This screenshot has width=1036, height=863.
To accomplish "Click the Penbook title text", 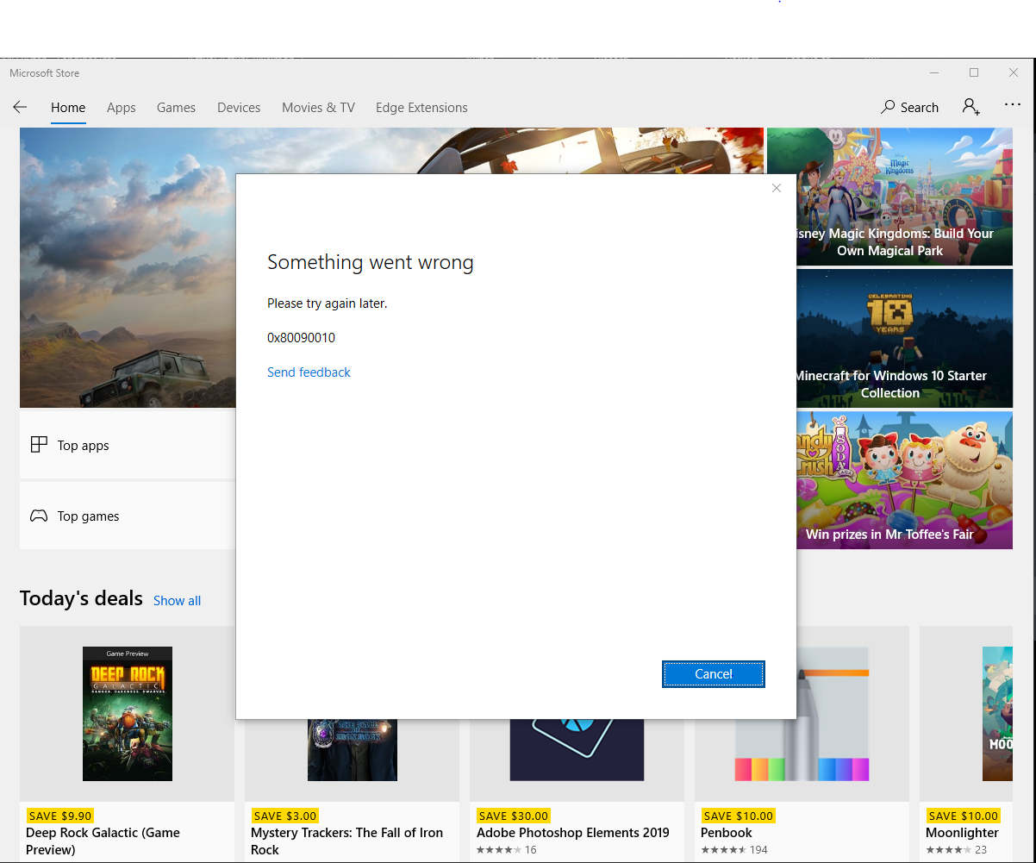I will [x=727, y=833].
